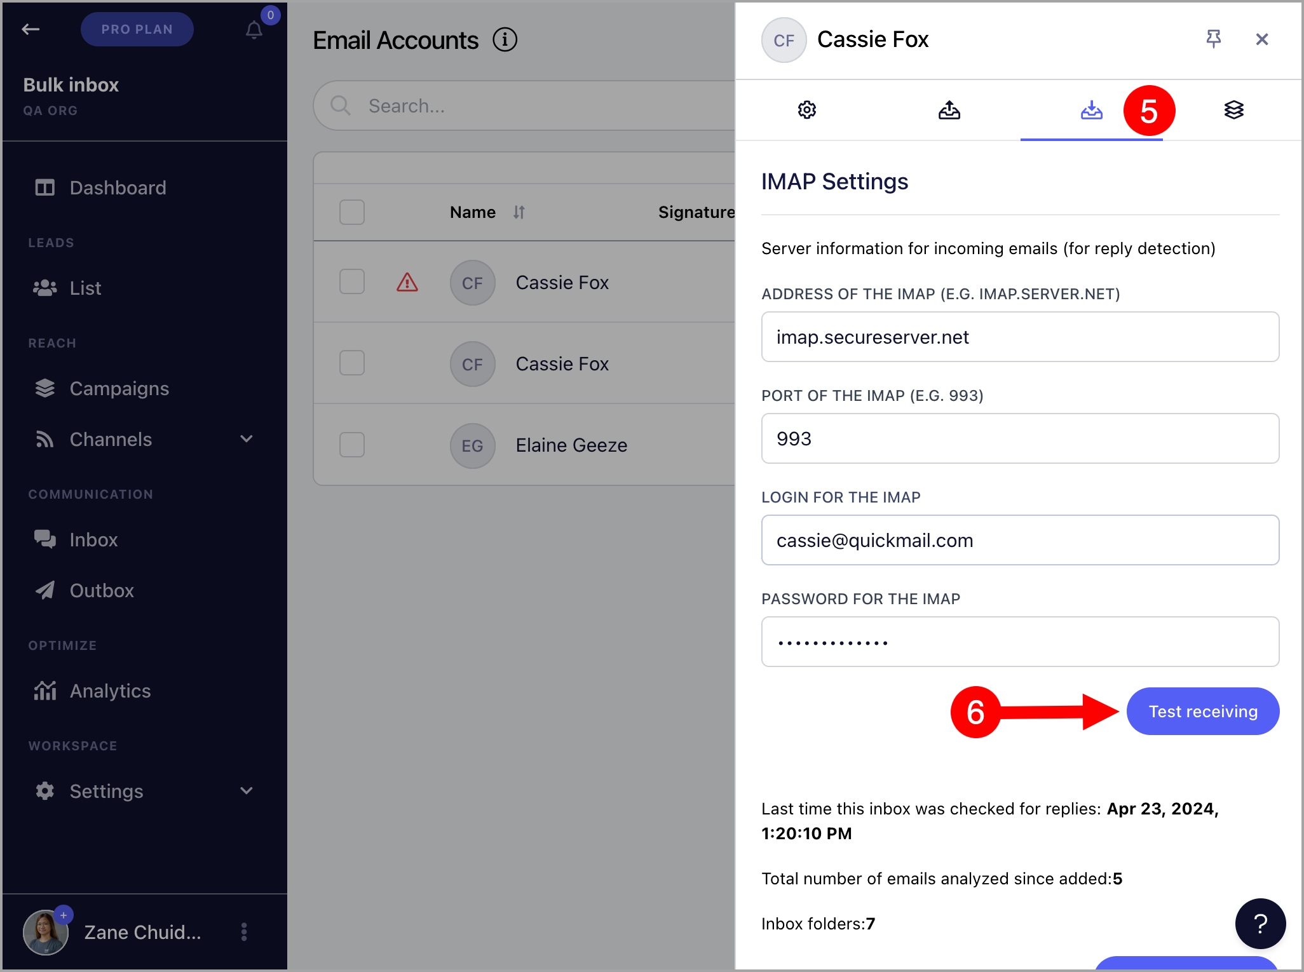Pin the Cassie Fox panel

click(1214, 39)
